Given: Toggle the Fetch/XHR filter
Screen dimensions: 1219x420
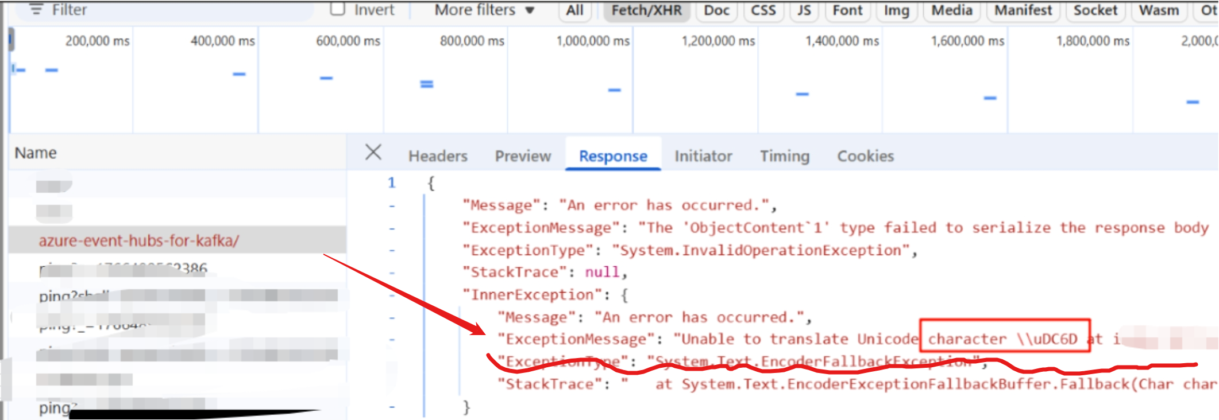Looking at the screenshot, I should (646, 10).
